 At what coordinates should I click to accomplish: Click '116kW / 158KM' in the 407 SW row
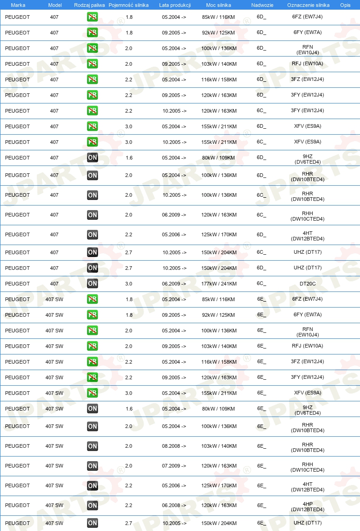(x=219, y=362)
